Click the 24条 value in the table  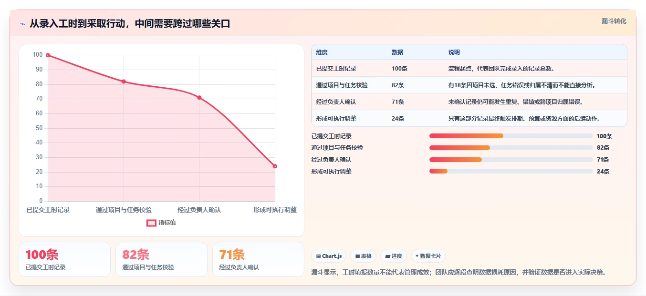click(x=398, y=119)
